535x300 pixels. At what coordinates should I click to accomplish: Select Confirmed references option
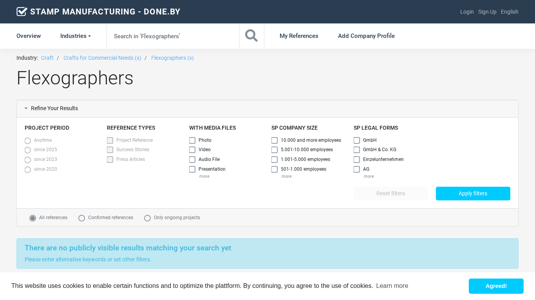(x=82, y=218)
